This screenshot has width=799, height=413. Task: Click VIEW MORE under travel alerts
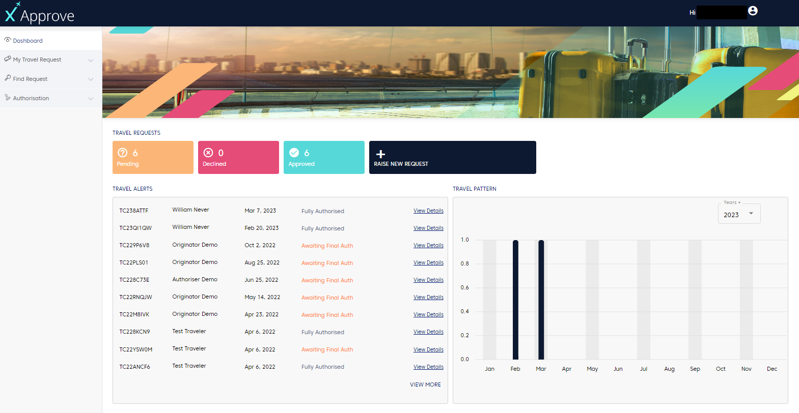pos(425,385)
